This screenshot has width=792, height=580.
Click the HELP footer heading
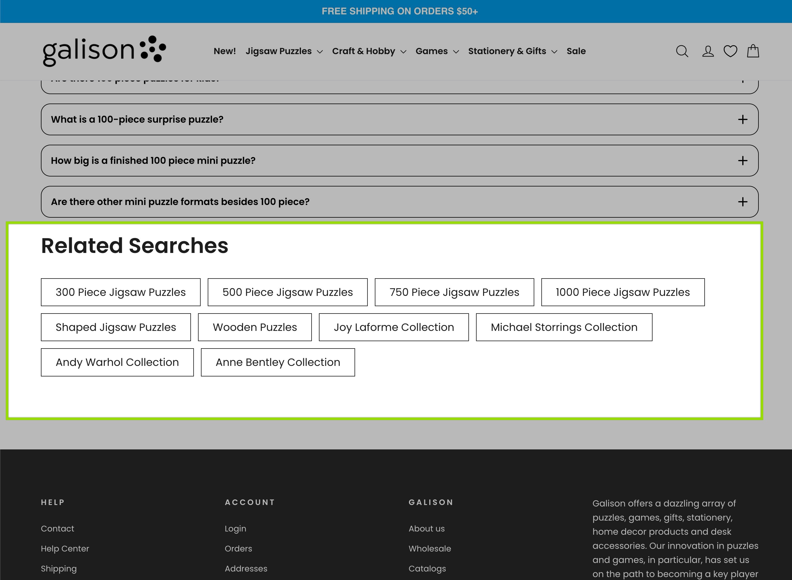pos(53,502)
